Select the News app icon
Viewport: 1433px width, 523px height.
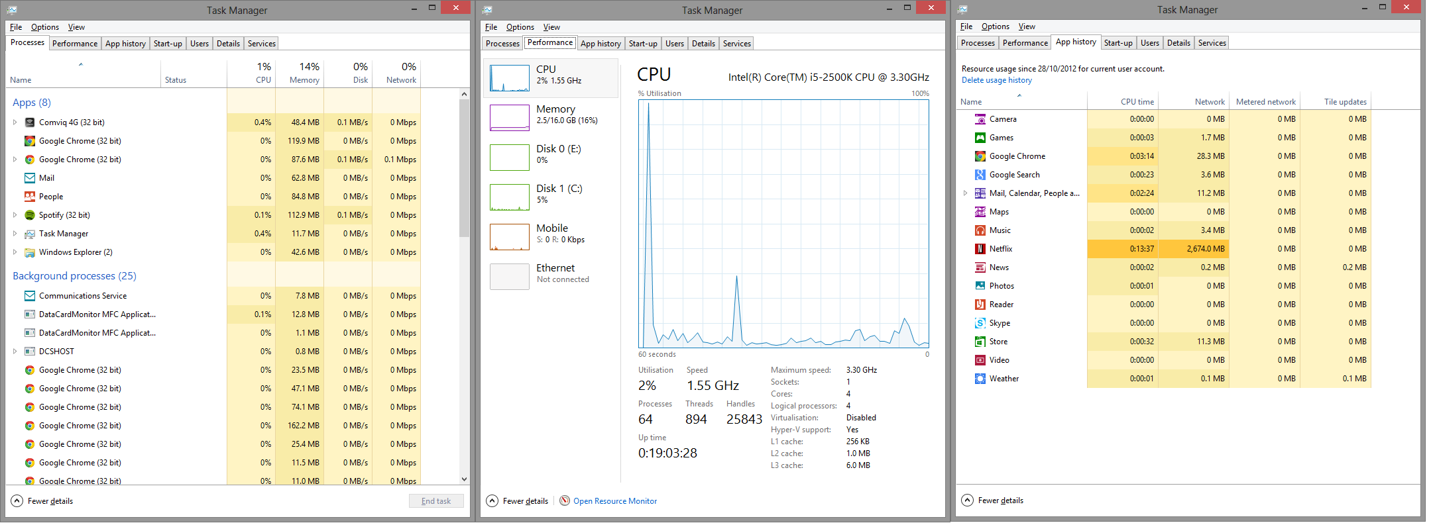pyautogui.click(x=980, y=267)
